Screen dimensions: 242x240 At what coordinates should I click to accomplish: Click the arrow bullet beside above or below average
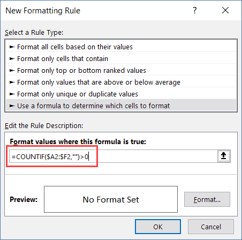(x=12, y=82)
